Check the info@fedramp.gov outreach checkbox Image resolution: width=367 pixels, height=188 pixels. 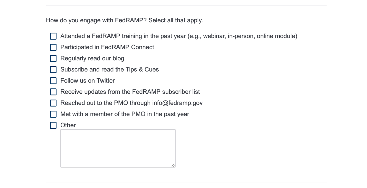pyautogui.click(x=53, y=103)
